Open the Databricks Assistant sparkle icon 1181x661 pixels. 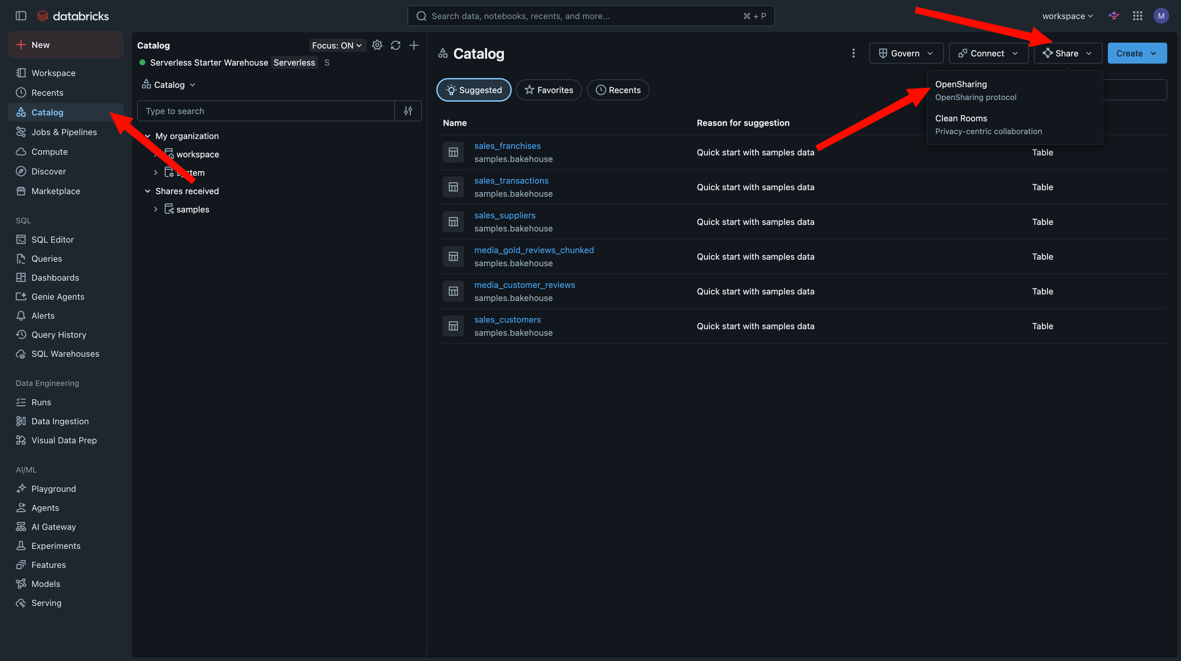click(1114, 16)
